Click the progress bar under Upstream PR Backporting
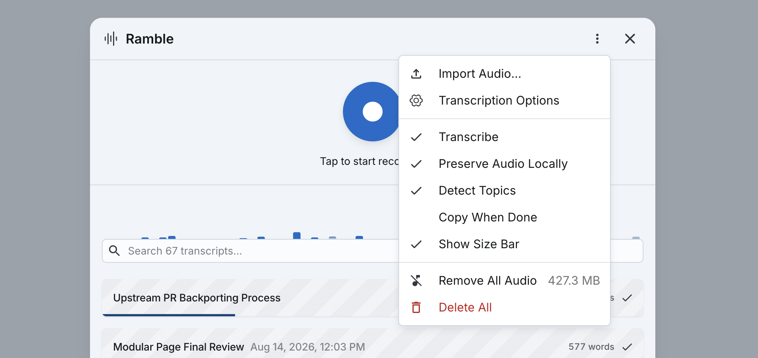The height and width of the screenshot is (358, 758). [x=168, y=315]
